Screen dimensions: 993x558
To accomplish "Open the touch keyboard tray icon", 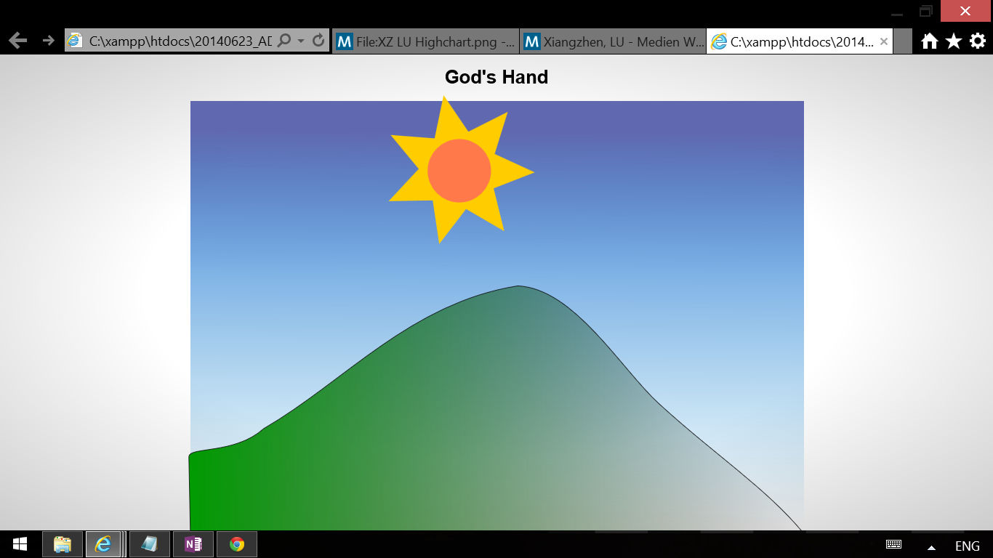I will 893,545.
